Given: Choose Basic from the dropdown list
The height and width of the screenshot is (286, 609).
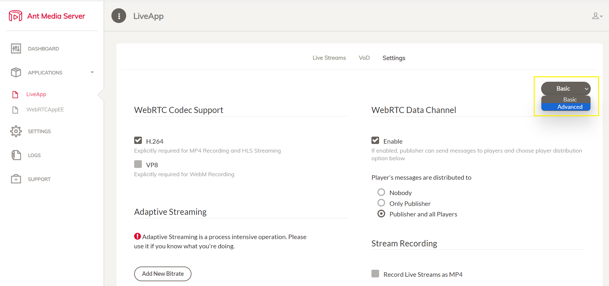Looking at the screenshot, I should 566,100.
